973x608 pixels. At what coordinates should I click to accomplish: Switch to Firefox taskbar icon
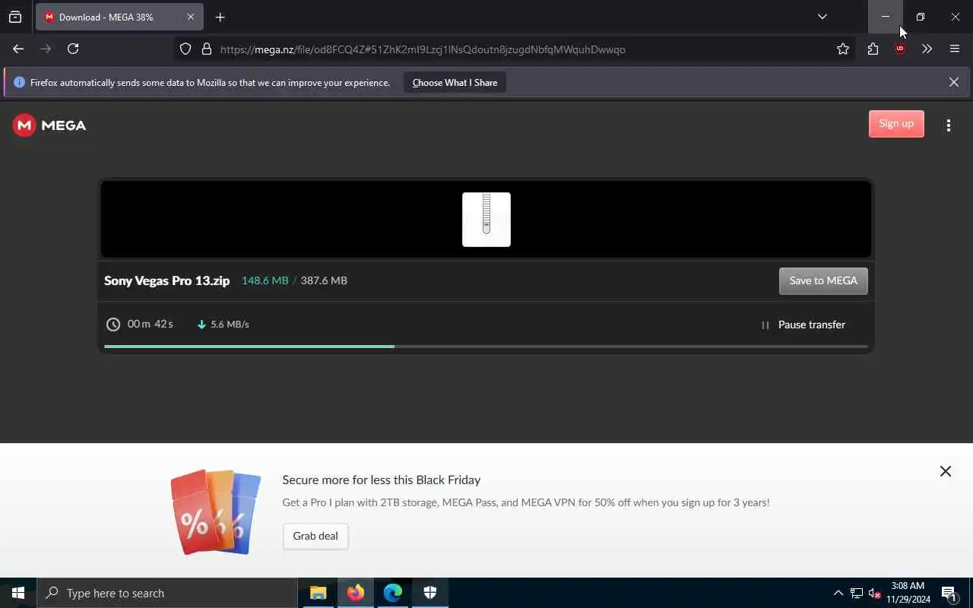[x=356, y=593]
